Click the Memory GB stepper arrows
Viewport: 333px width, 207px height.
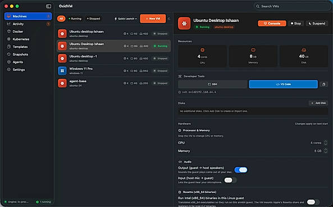pyautogui.click(x=326, y=151)
